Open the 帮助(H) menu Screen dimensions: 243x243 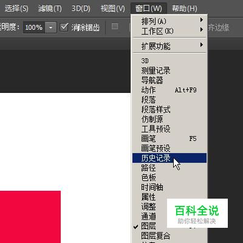[184, 9]
